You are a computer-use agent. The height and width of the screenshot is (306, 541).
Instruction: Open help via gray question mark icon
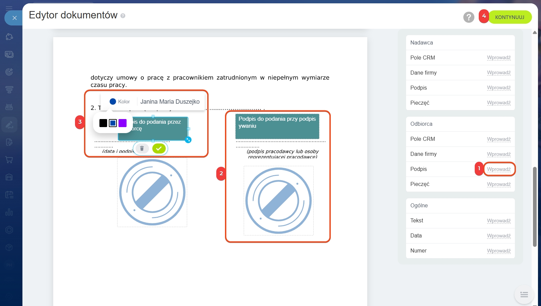click(469, 17)
